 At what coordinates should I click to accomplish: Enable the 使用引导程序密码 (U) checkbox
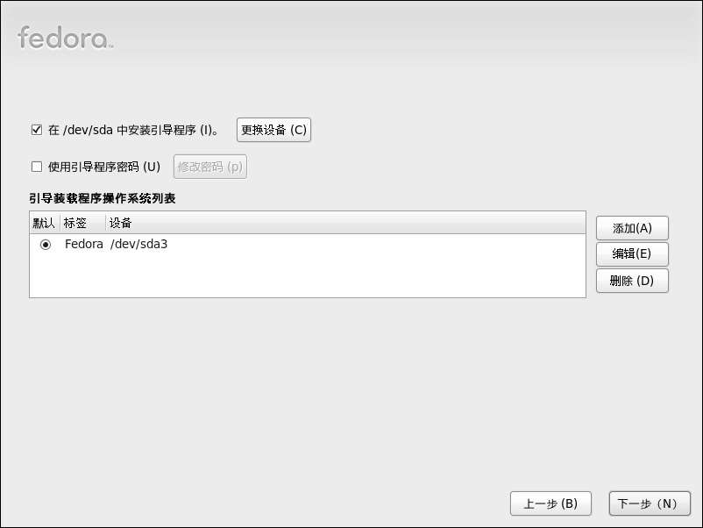click(x=37, y=167)
